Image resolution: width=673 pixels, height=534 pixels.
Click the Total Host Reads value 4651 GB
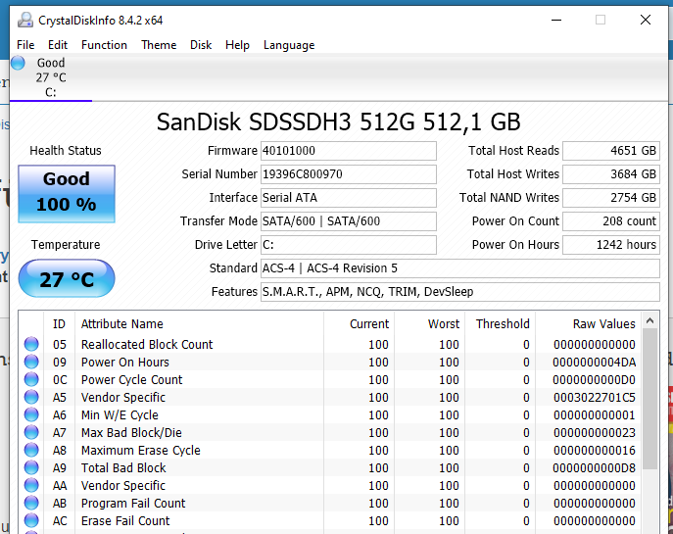point(611,151)
